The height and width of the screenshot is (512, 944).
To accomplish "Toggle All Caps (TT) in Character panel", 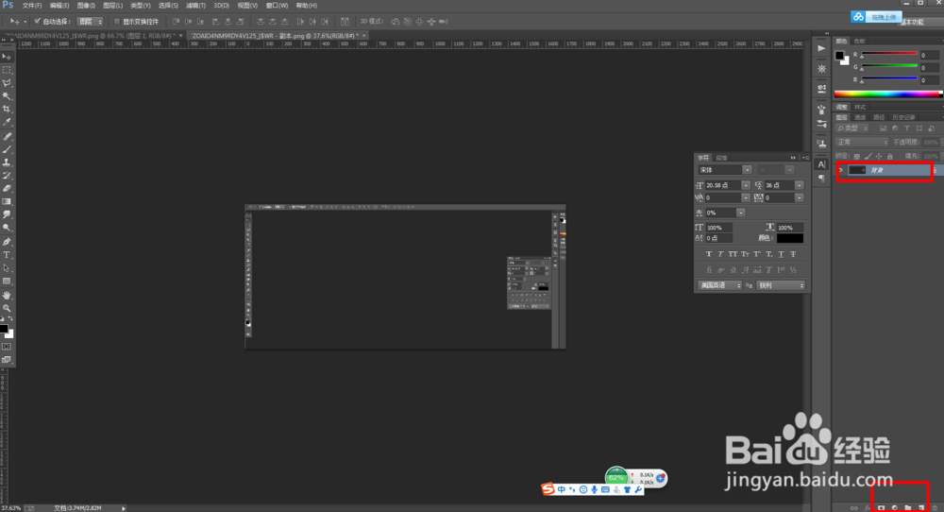I will 733,254.
